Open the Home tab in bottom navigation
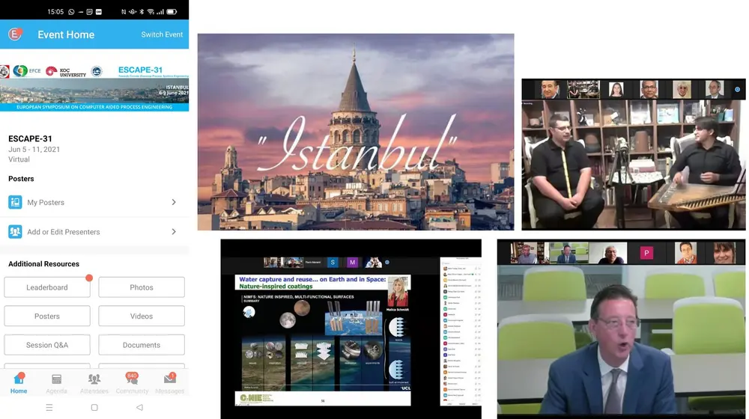Screen dimensions: 749x419 (x=19, y=382)
